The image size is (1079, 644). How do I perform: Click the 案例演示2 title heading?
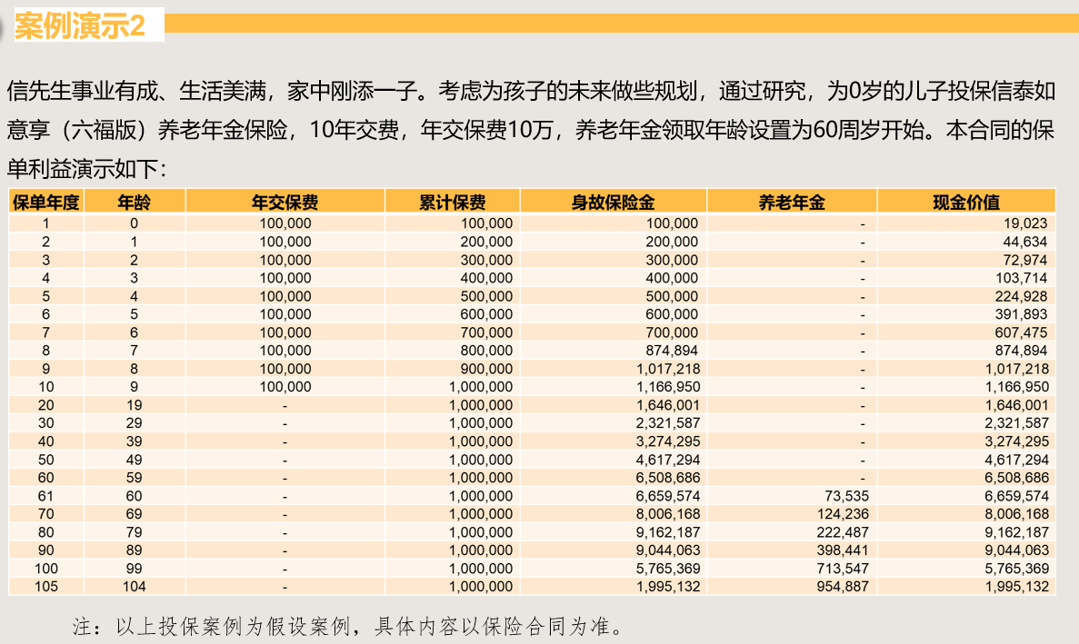tap(81, 26)
